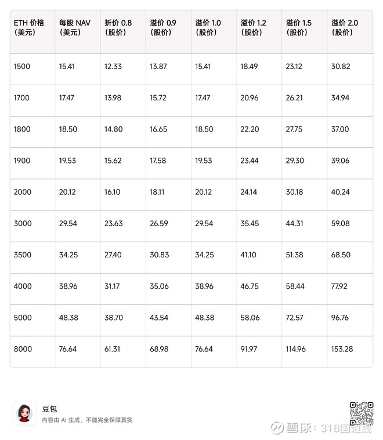The width and height of the screenshot is (383, 440).
Task: Select the 溢价 1.5 column header
Action: point(299,27)
